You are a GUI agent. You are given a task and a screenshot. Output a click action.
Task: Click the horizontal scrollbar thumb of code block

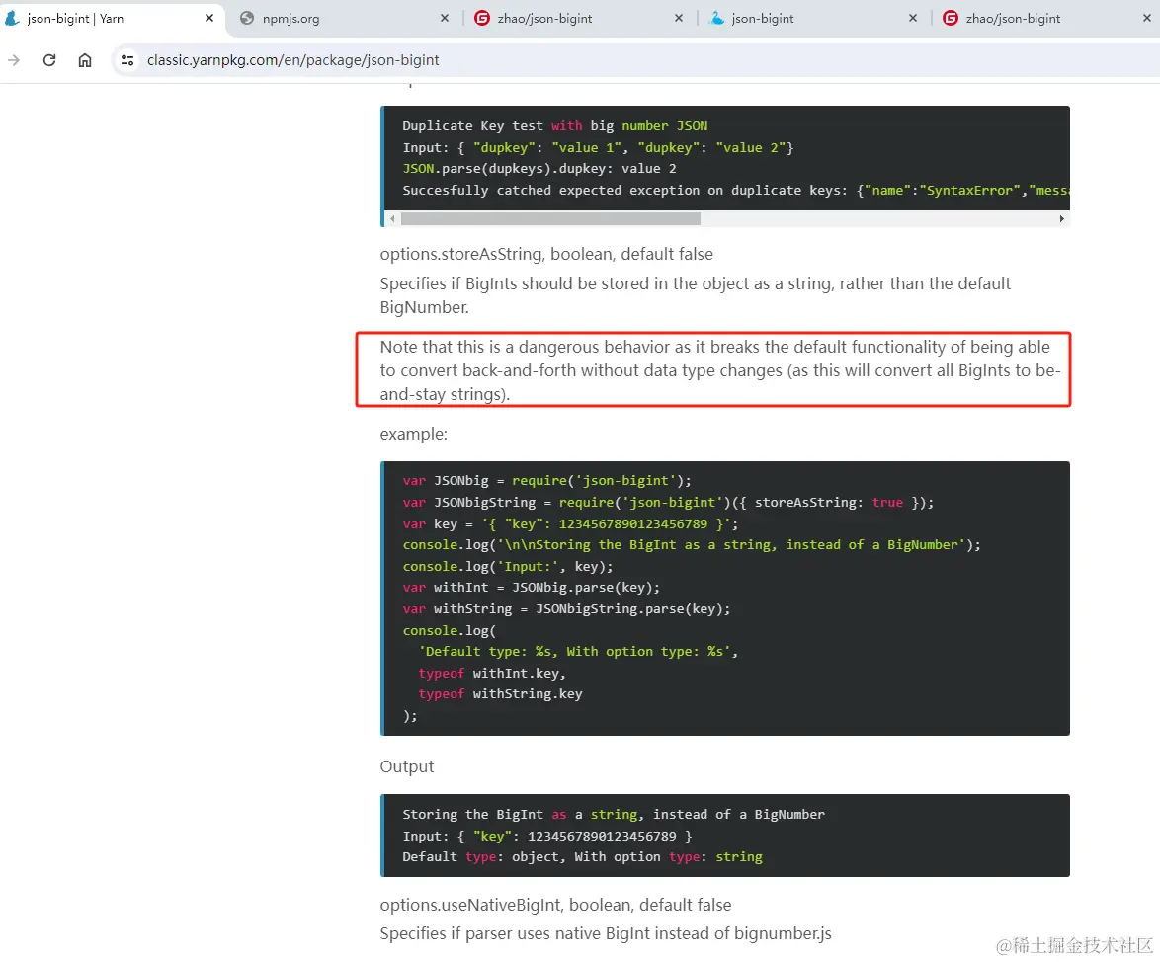[550, 219]
